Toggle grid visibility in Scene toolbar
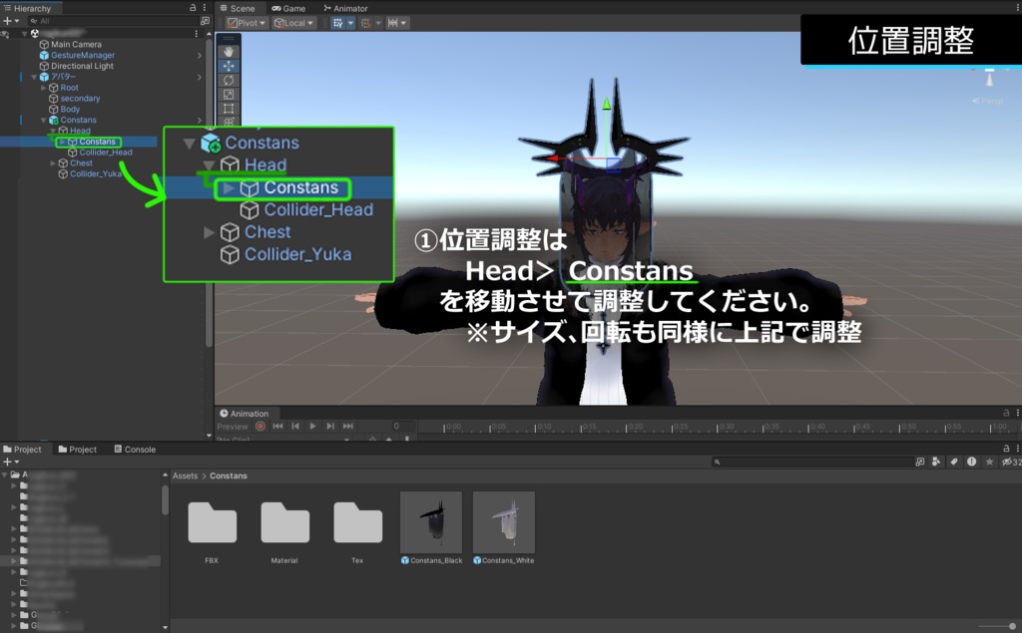1022x633 pixels. [337, 23]
